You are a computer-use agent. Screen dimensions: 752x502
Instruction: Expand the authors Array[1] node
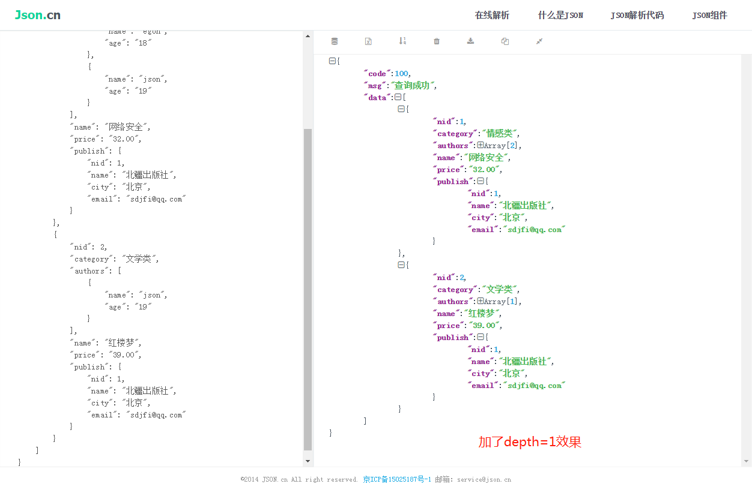(481, 301)
